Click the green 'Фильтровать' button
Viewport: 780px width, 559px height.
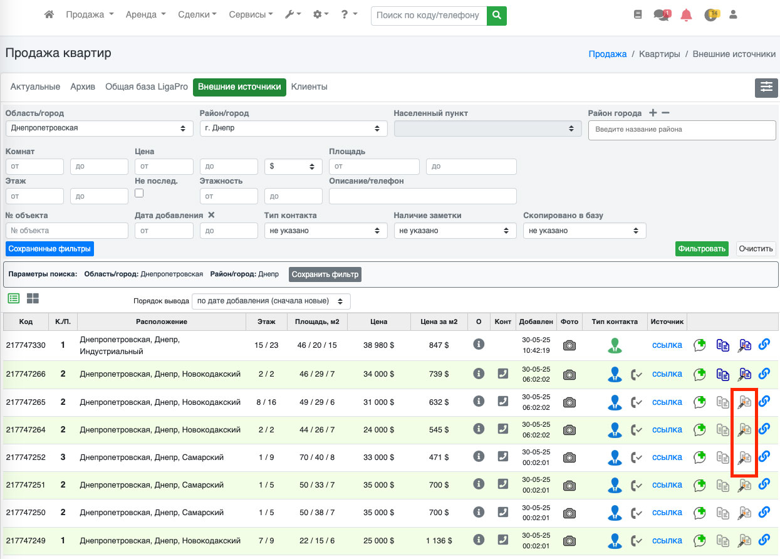click(702, 249)
